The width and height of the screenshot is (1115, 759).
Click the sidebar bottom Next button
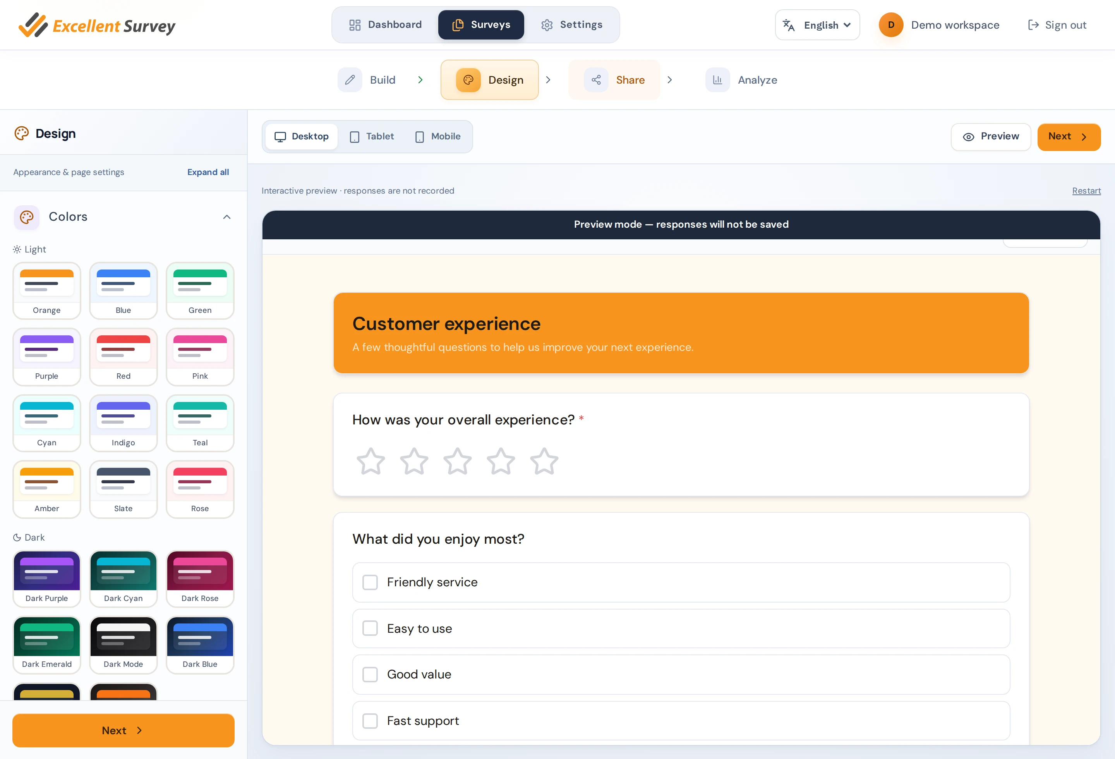tap(123, 730)
